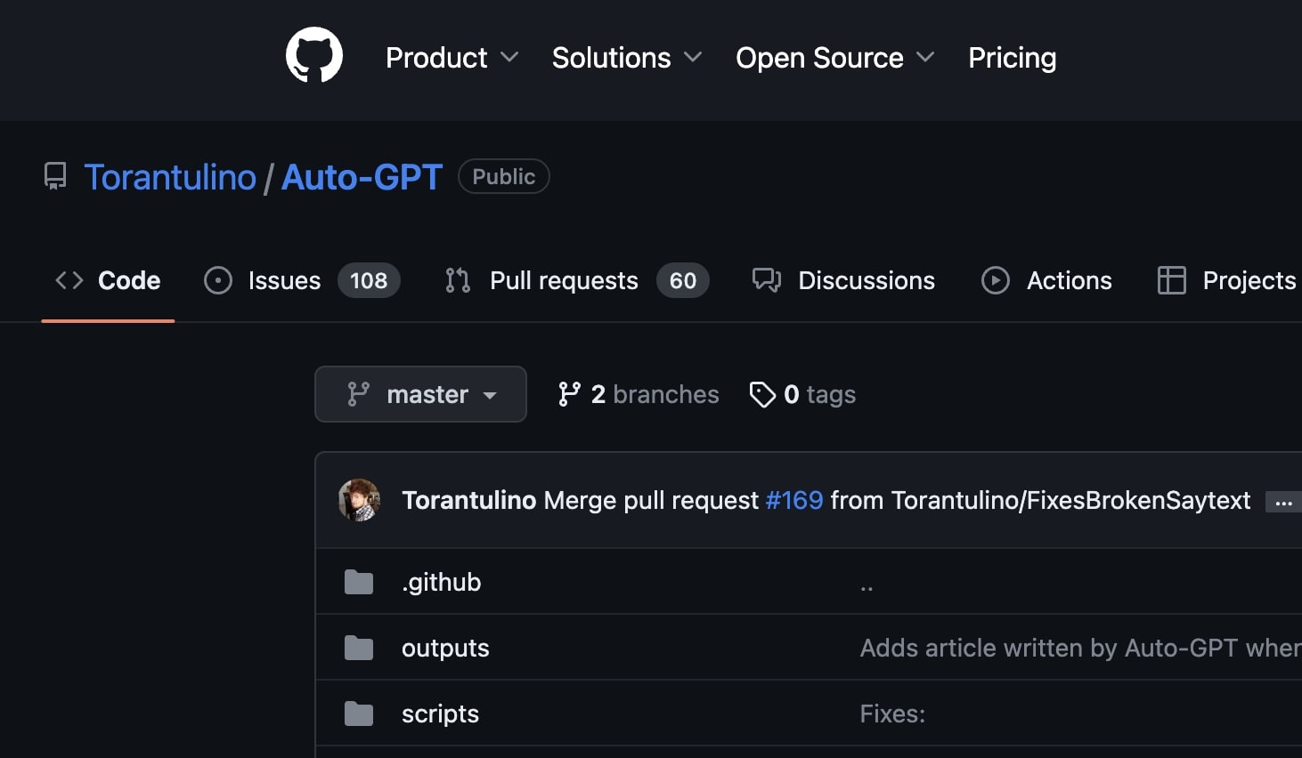
Task: Expand the commit message ellipsis
Action: [x=1283, y=503]
